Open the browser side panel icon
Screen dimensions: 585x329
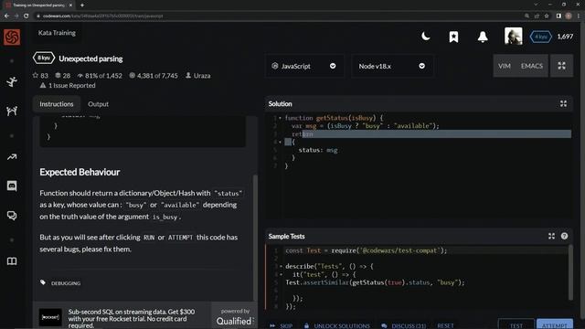pyautogui.click(x=558, y=16)
